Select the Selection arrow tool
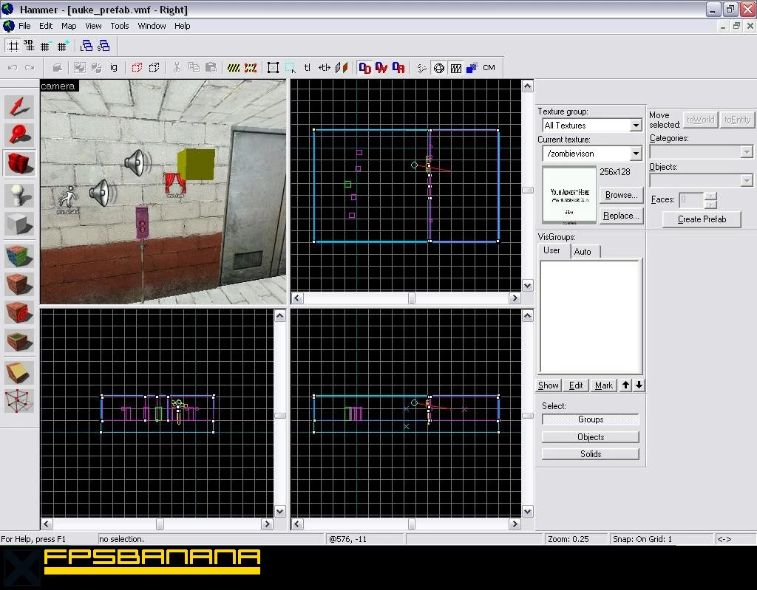 [19, 106]
